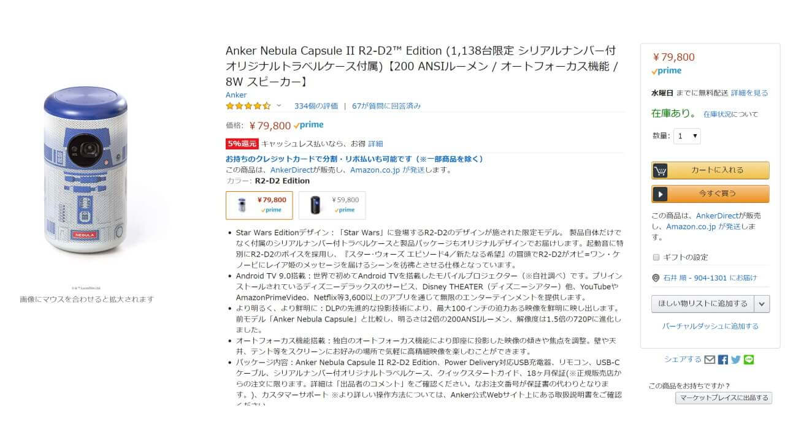Open the 334個の評価 reviews link
The image size is (785, 441).
point(316,106)
